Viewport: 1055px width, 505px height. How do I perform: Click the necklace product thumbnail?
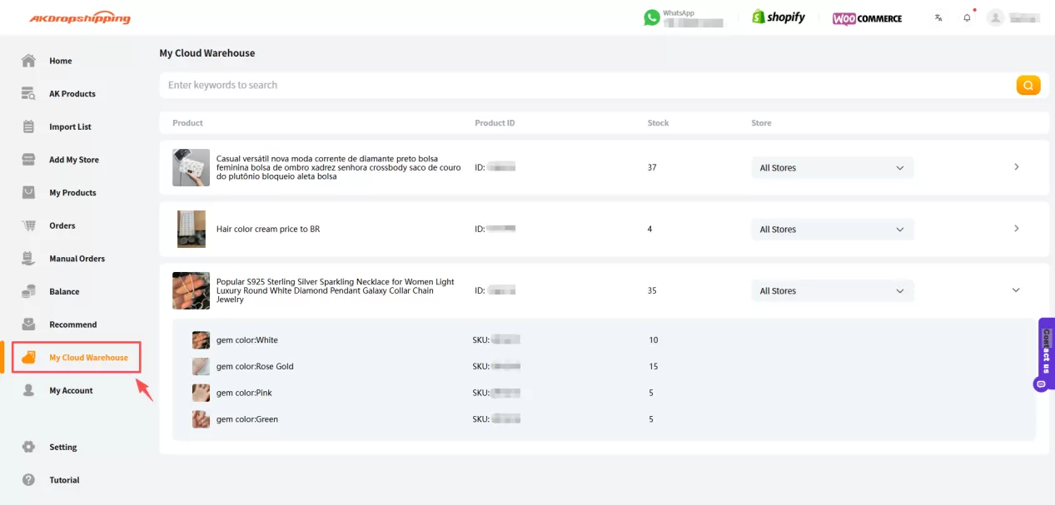pos(191,290)
